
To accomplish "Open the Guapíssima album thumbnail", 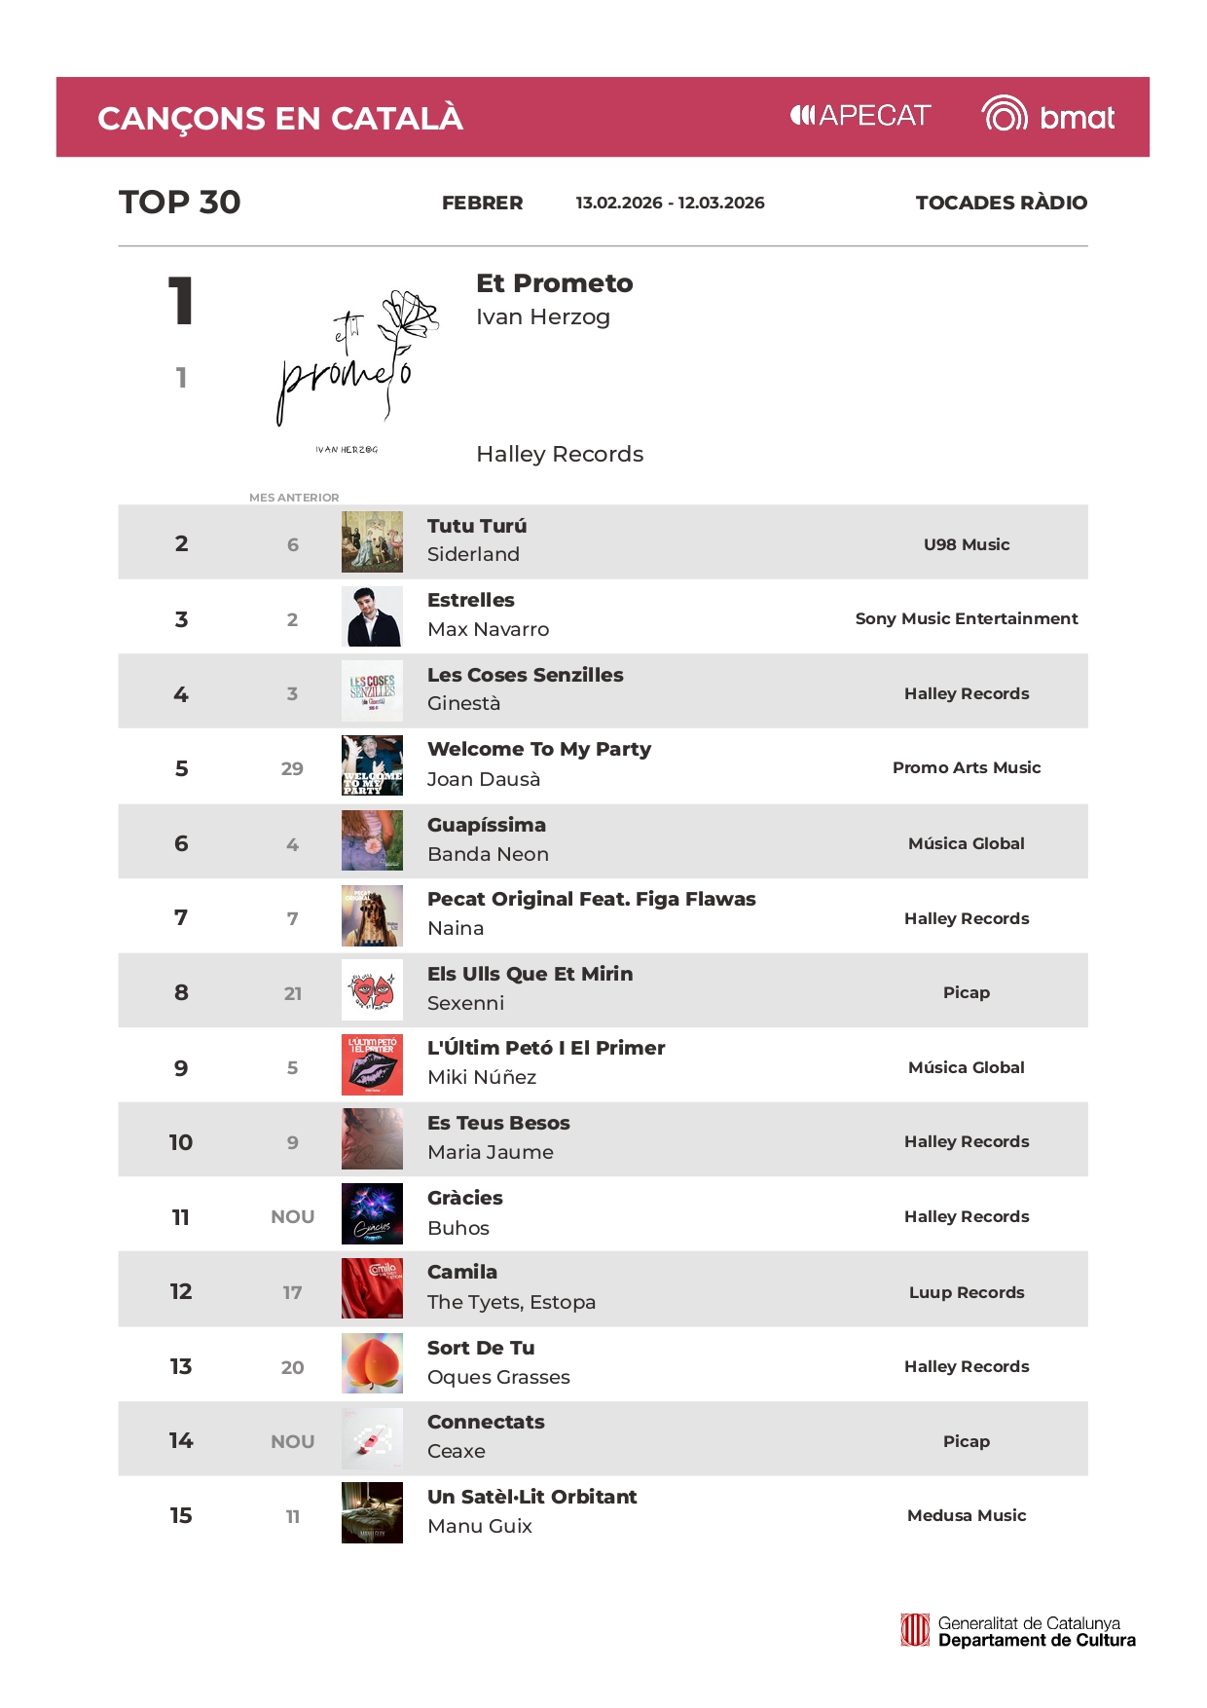I will tap(372, 841).
